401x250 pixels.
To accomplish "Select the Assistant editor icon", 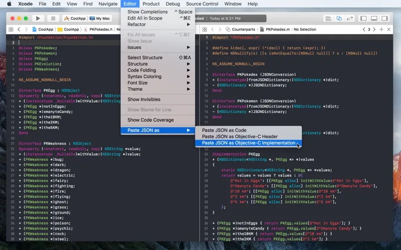I will 339,18.
